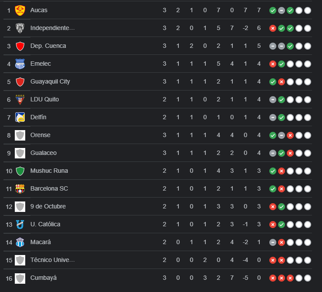Viewport: 322px width, 292px height.
Task: Click Aucas first green win indicator
Action: (x=273, y=10)
